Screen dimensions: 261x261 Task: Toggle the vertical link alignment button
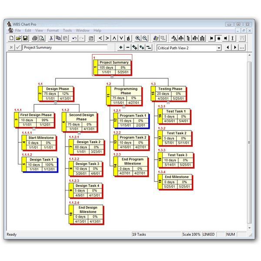233,38
